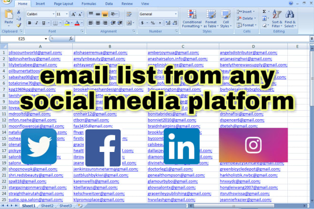Open the Font Color dropdown arrow
Viewport: 314px width, 209px height.
point(82,23)
